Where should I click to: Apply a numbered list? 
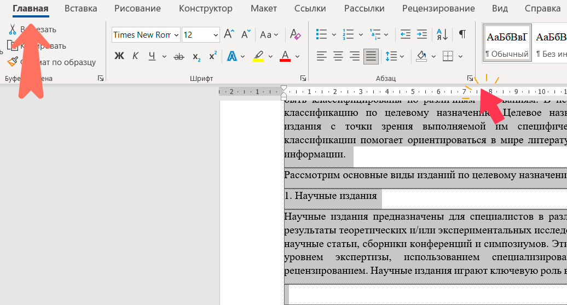[x=348, y=34]
